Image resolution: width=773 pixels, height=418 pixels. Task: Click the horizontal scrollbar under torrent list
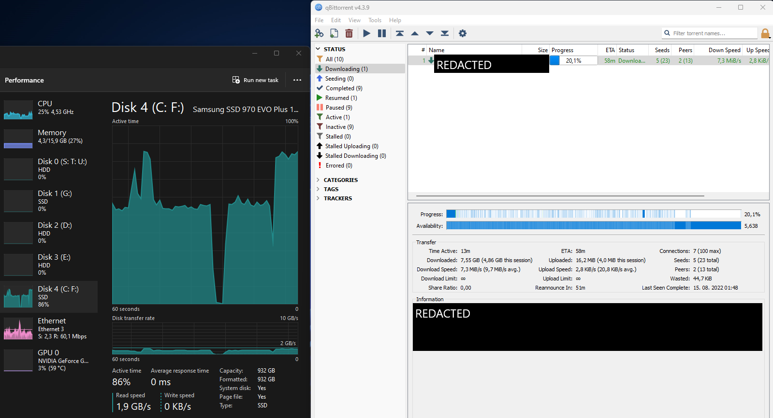560,196
